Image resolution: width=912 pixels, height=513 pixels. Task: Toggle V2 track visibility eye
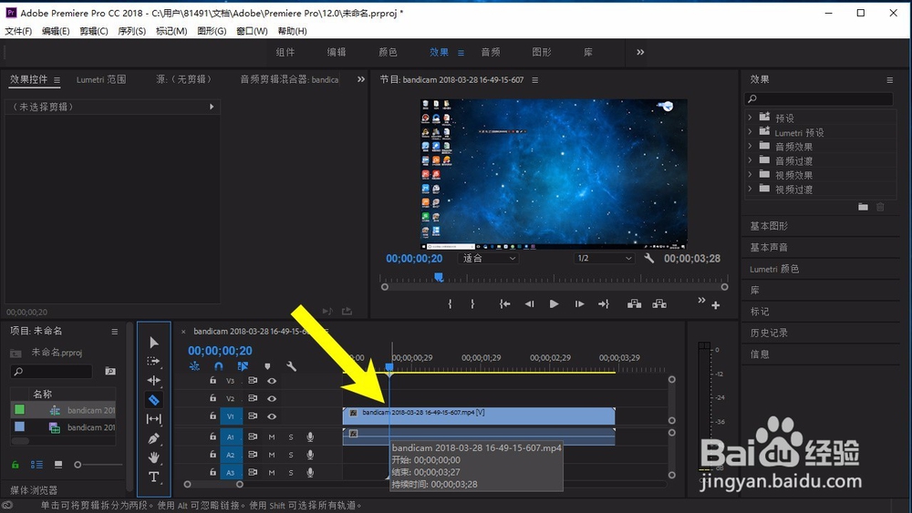point(272,398)
